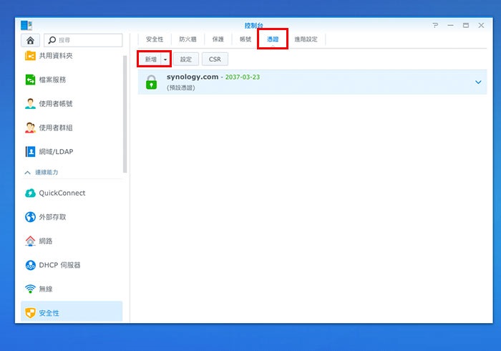The image size is (501, 351).
Task: Select 使用者群組 label in sidebar
Action: tap(56, 128)
